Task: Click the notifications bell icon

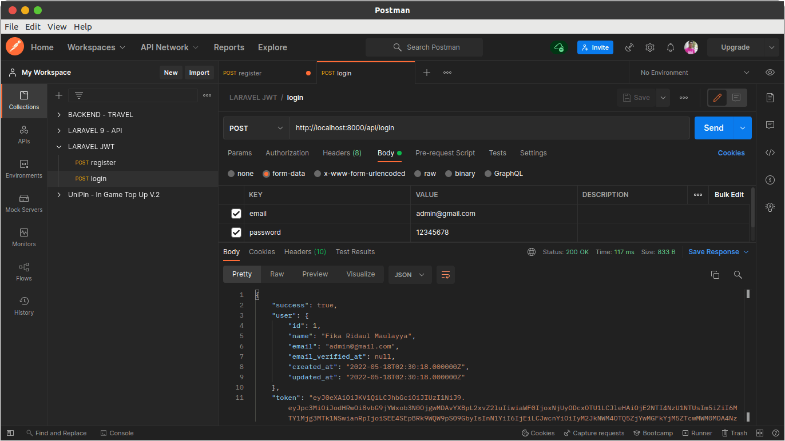Action: click(x=671, y=47)
